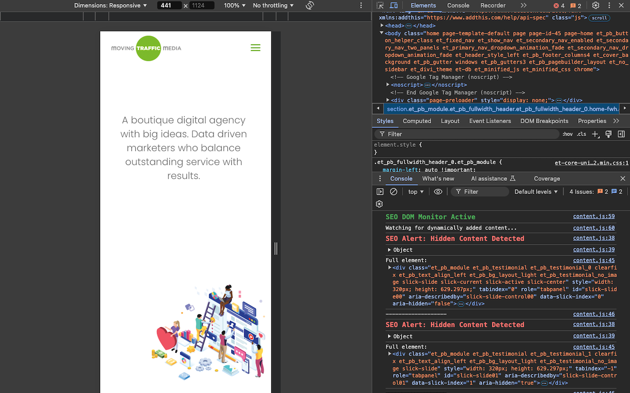
Task: Open the No throttling dropdown
Action: pyautogui.click(x=272, y=5)
